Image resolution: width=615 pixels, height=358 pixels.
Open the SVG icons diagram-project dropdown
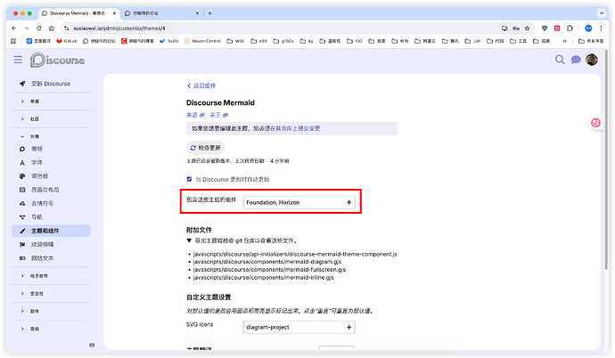[299, 326]
